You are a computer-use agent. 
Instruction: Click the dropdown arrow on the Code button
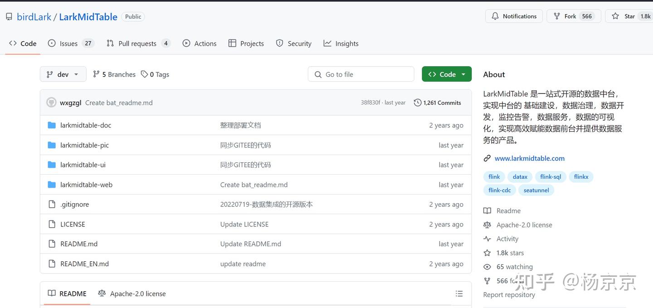pos(463,74)
